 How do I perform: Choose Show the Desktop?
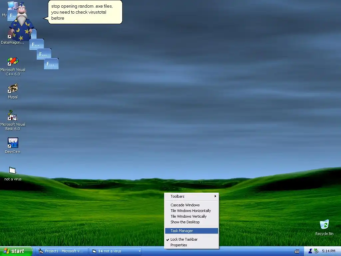point(191,222)
